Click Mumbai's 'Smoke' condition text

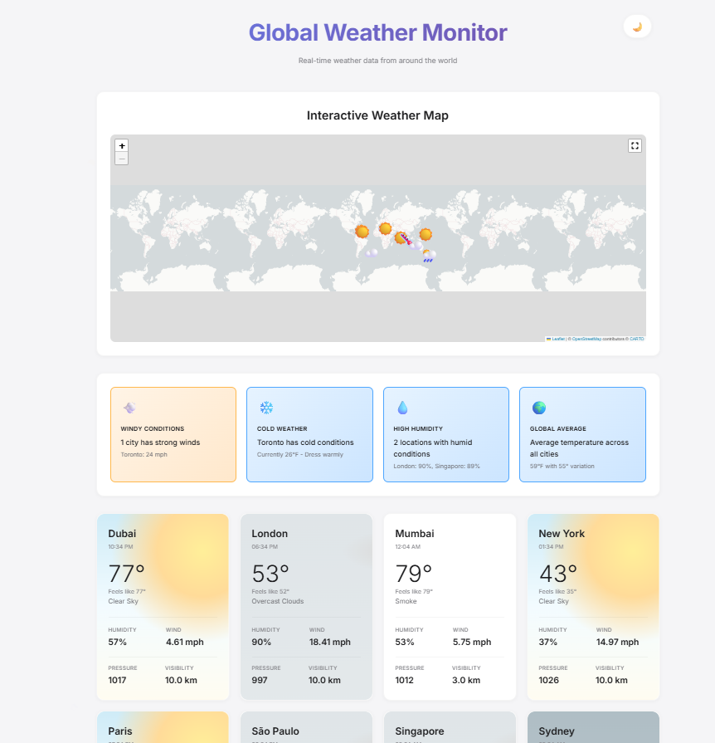(406, 601)
